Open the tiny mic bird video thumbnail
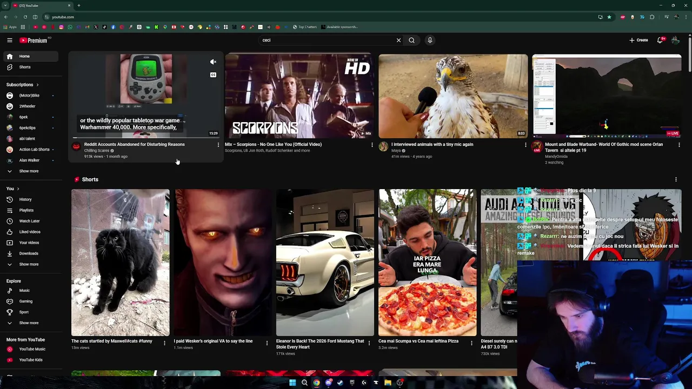The width and height of the screenshot is (692, 389). coord(453,96)
